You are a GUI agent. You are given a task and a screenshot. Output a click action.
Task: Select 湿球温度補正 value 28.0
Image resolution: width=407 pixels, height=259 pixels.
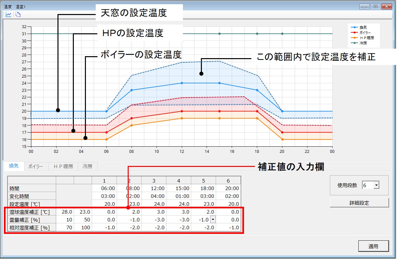[x=65, y=212]
